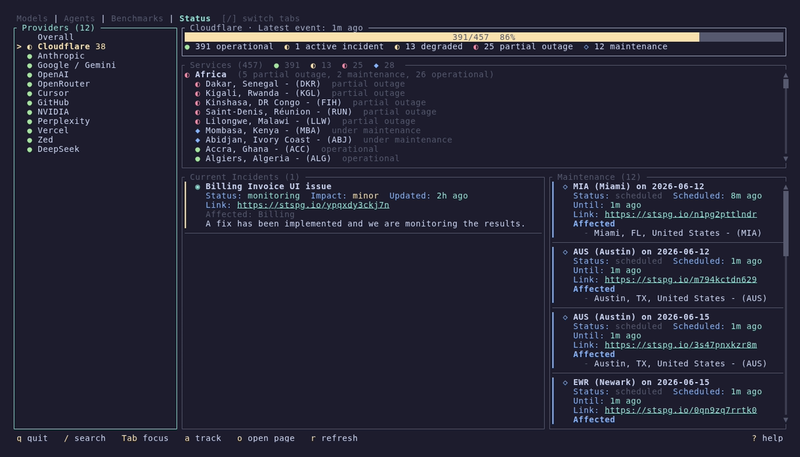This screenshot has height=457, width=800.
Task: Click the diamond icon beside AUS on 2026-06-15
Action: coord(565,317)
